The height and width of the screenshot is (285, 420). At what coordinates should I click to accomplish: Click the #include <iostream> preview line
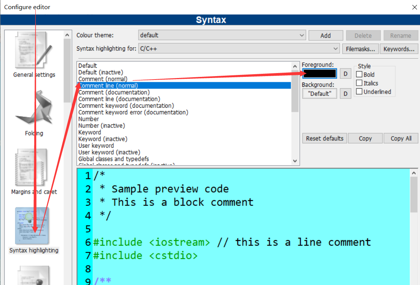point(152,242)
